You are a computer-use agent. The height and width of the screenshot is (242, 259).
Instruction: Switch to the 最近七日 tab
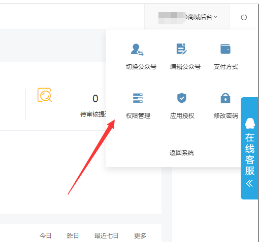(x=106, y=235)
